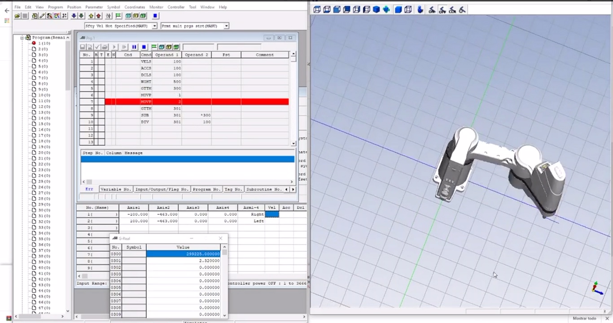
Task: Select value 2.320000 for 0301 in G-Real
Action: tap(184, 261)
